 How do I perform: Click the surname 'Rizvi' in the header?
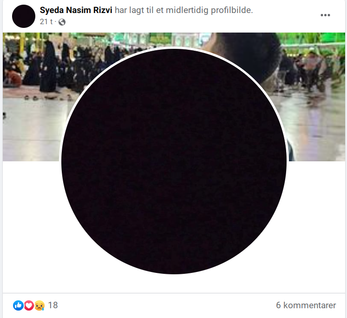103,10
